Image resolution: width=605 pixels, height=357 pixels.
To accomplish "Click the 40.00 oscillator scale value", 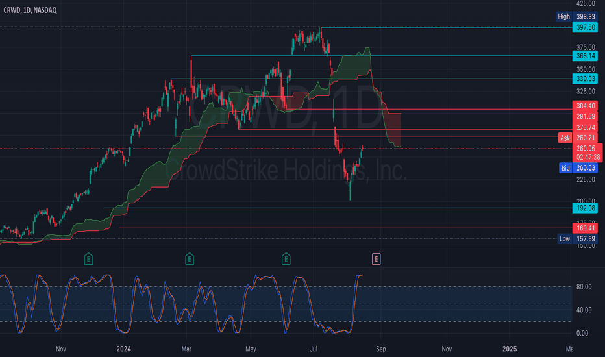I will click(584, 310).
